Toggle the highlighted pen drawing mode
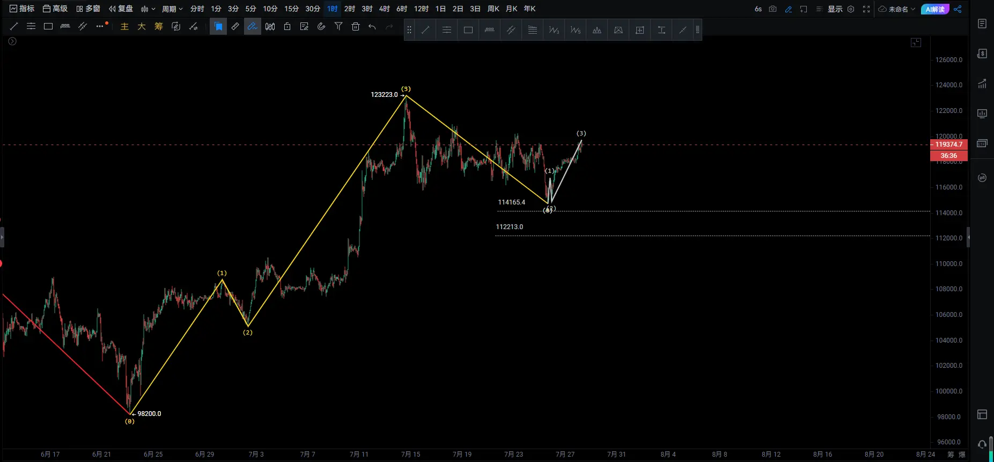Viewport: 994px width, 462px height. click(x=253, y=26)
